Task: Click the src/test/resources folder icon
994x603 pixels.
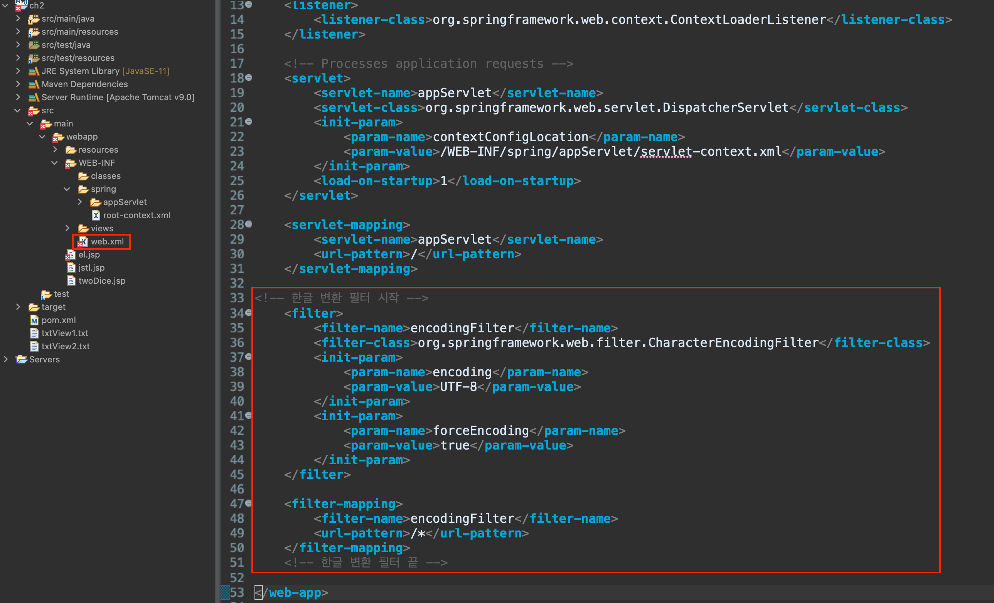Action: tap(34, 58)
